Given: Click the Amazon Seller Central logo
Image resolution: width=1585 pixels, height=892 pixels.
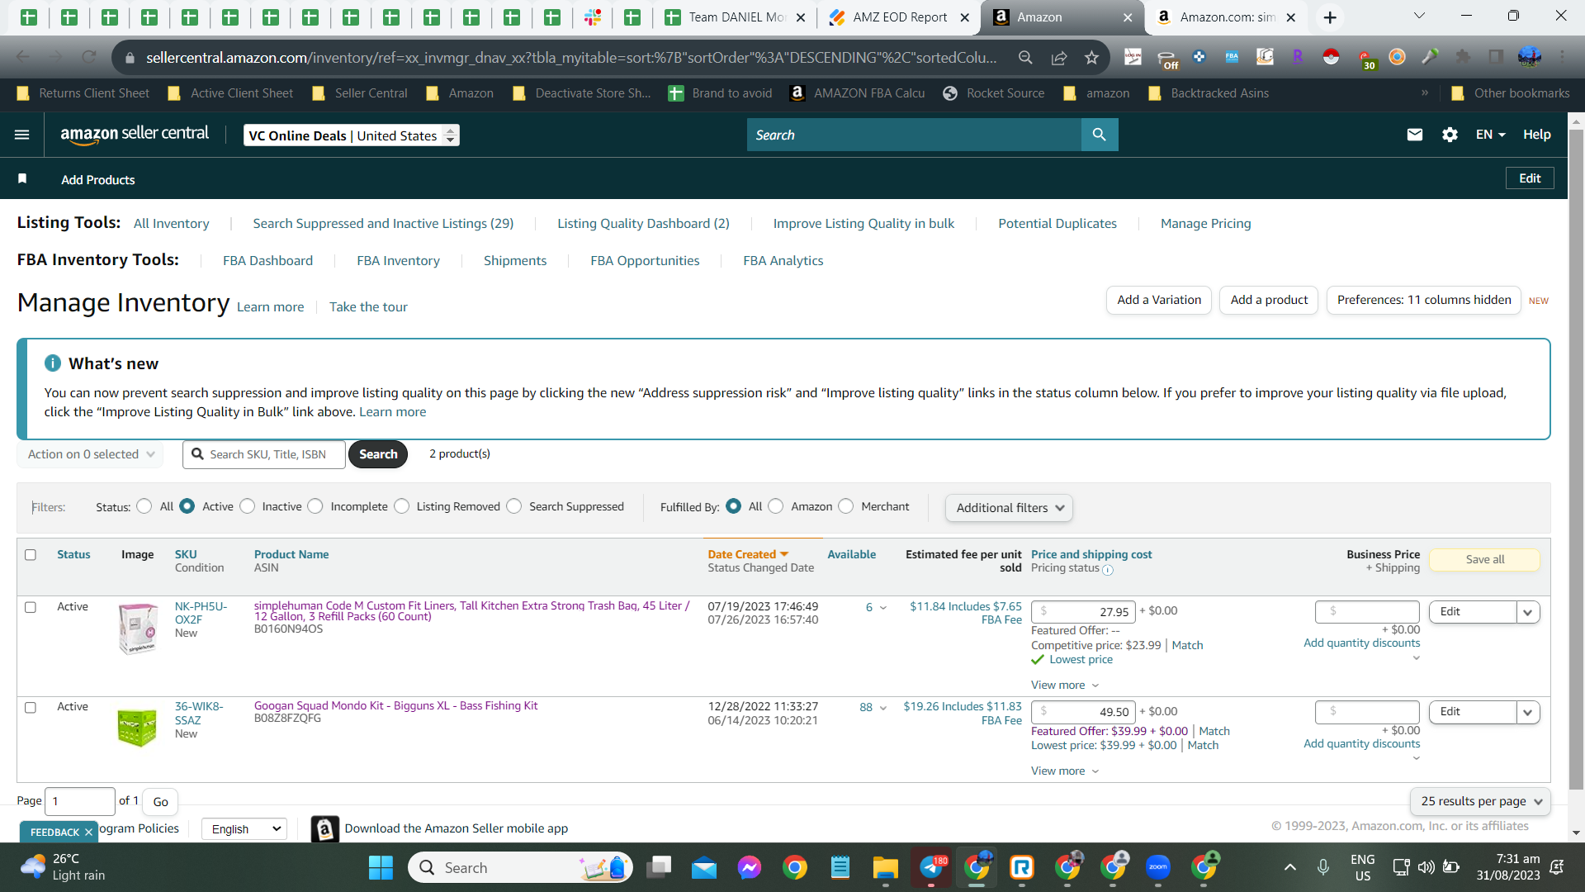Looking at the screenshot, I should point(135,135).
